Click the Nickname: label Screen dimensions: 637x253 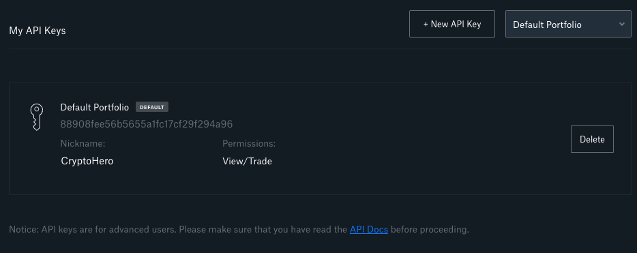83,143
